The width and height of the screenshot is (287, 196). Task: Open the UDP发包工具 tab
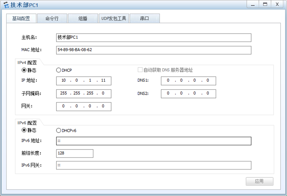click(x=114, y=19)
